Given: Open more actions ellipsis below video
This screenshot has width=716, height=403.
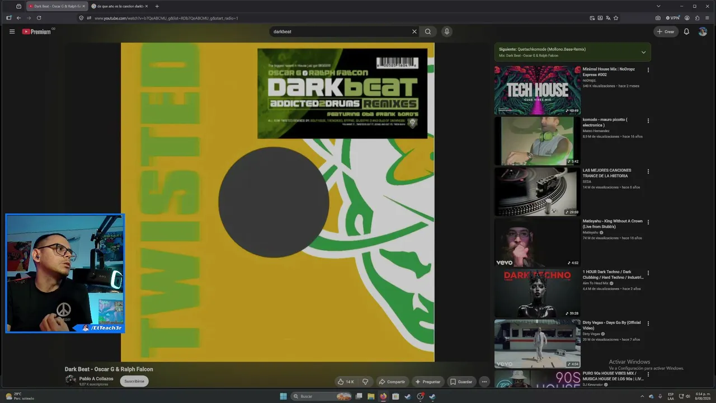Looking at the screenshot, I should [x=484, y=382].
